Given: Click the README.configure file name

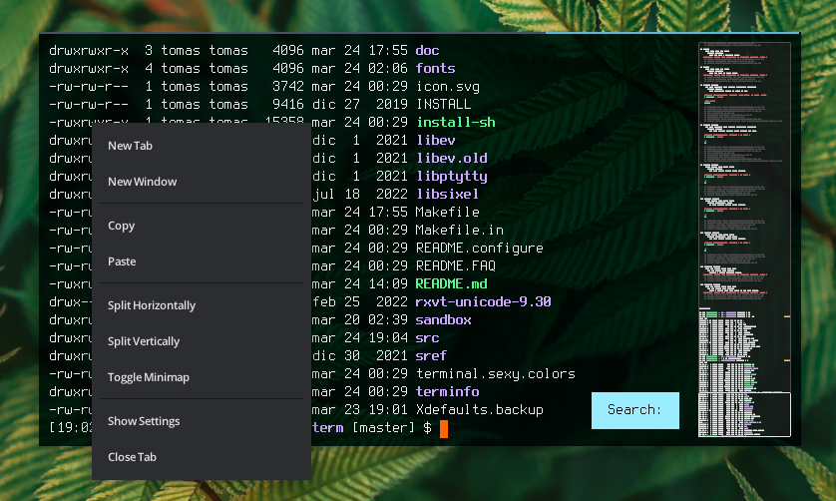Looking at the screenshot, I should [479, 249].
